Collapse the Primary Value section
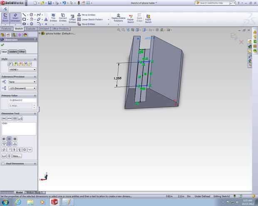The image size is (258, 206). coord(35,96)
